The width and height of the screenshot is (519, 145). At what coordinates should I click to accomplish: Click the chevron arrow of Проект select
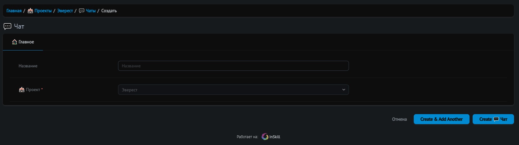click(x=344, y=90)
